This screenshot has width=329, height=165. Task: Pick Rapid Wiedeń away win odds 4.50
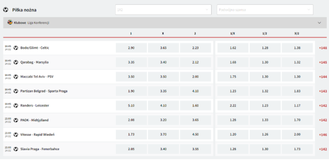[196, 135]
